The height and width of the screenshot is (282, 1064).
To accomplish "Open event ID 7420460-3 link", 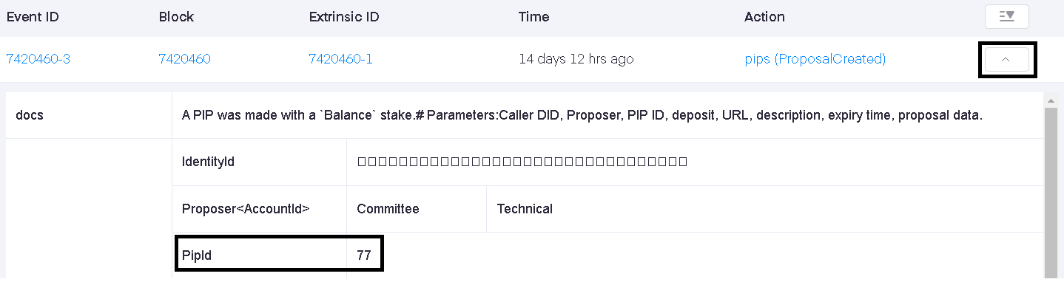I will point(38,59).
